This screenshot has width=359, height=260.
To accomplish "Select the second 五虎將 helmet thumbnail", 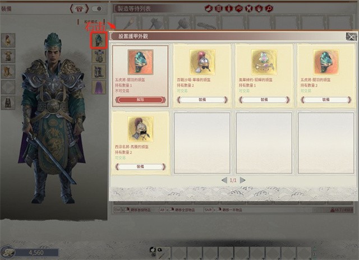I will point(326,62).
